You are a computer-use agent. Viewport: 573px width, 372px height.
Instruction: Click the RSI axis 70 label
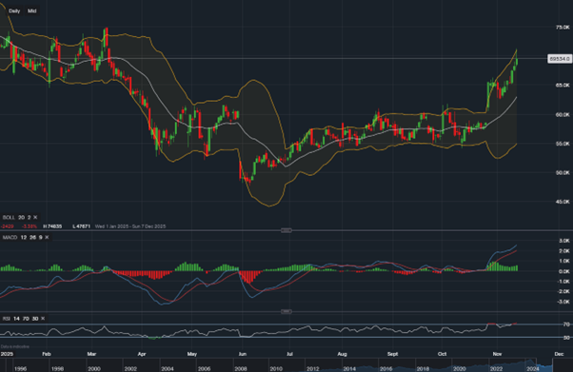point(566,324)
